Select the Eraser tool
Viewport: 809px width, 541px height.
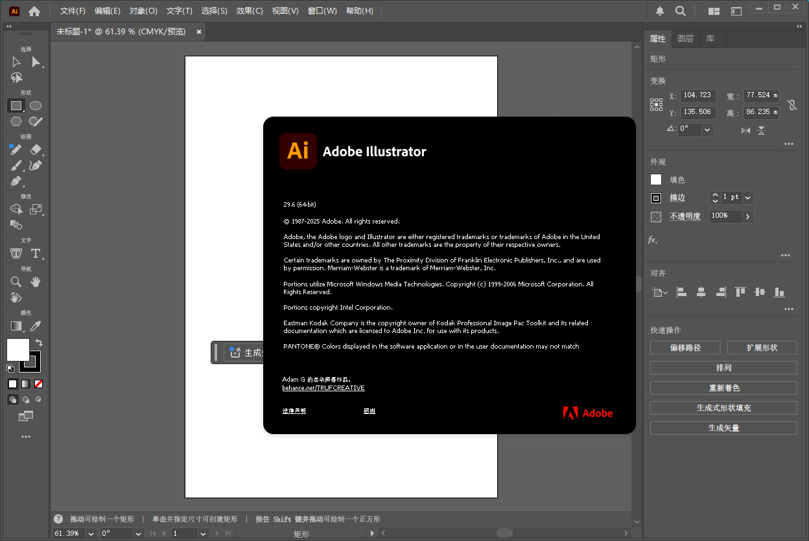(x=36, y=150)
